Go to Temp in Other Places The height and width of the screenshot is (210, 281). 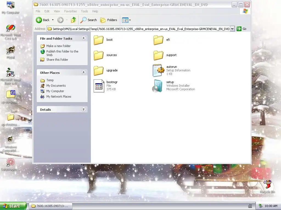[50, 80]
